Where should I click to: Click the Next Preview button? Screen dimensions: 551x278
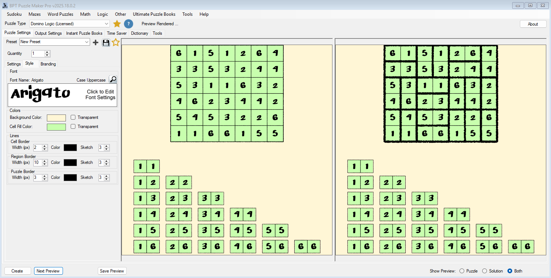click(x=48, y=271)
